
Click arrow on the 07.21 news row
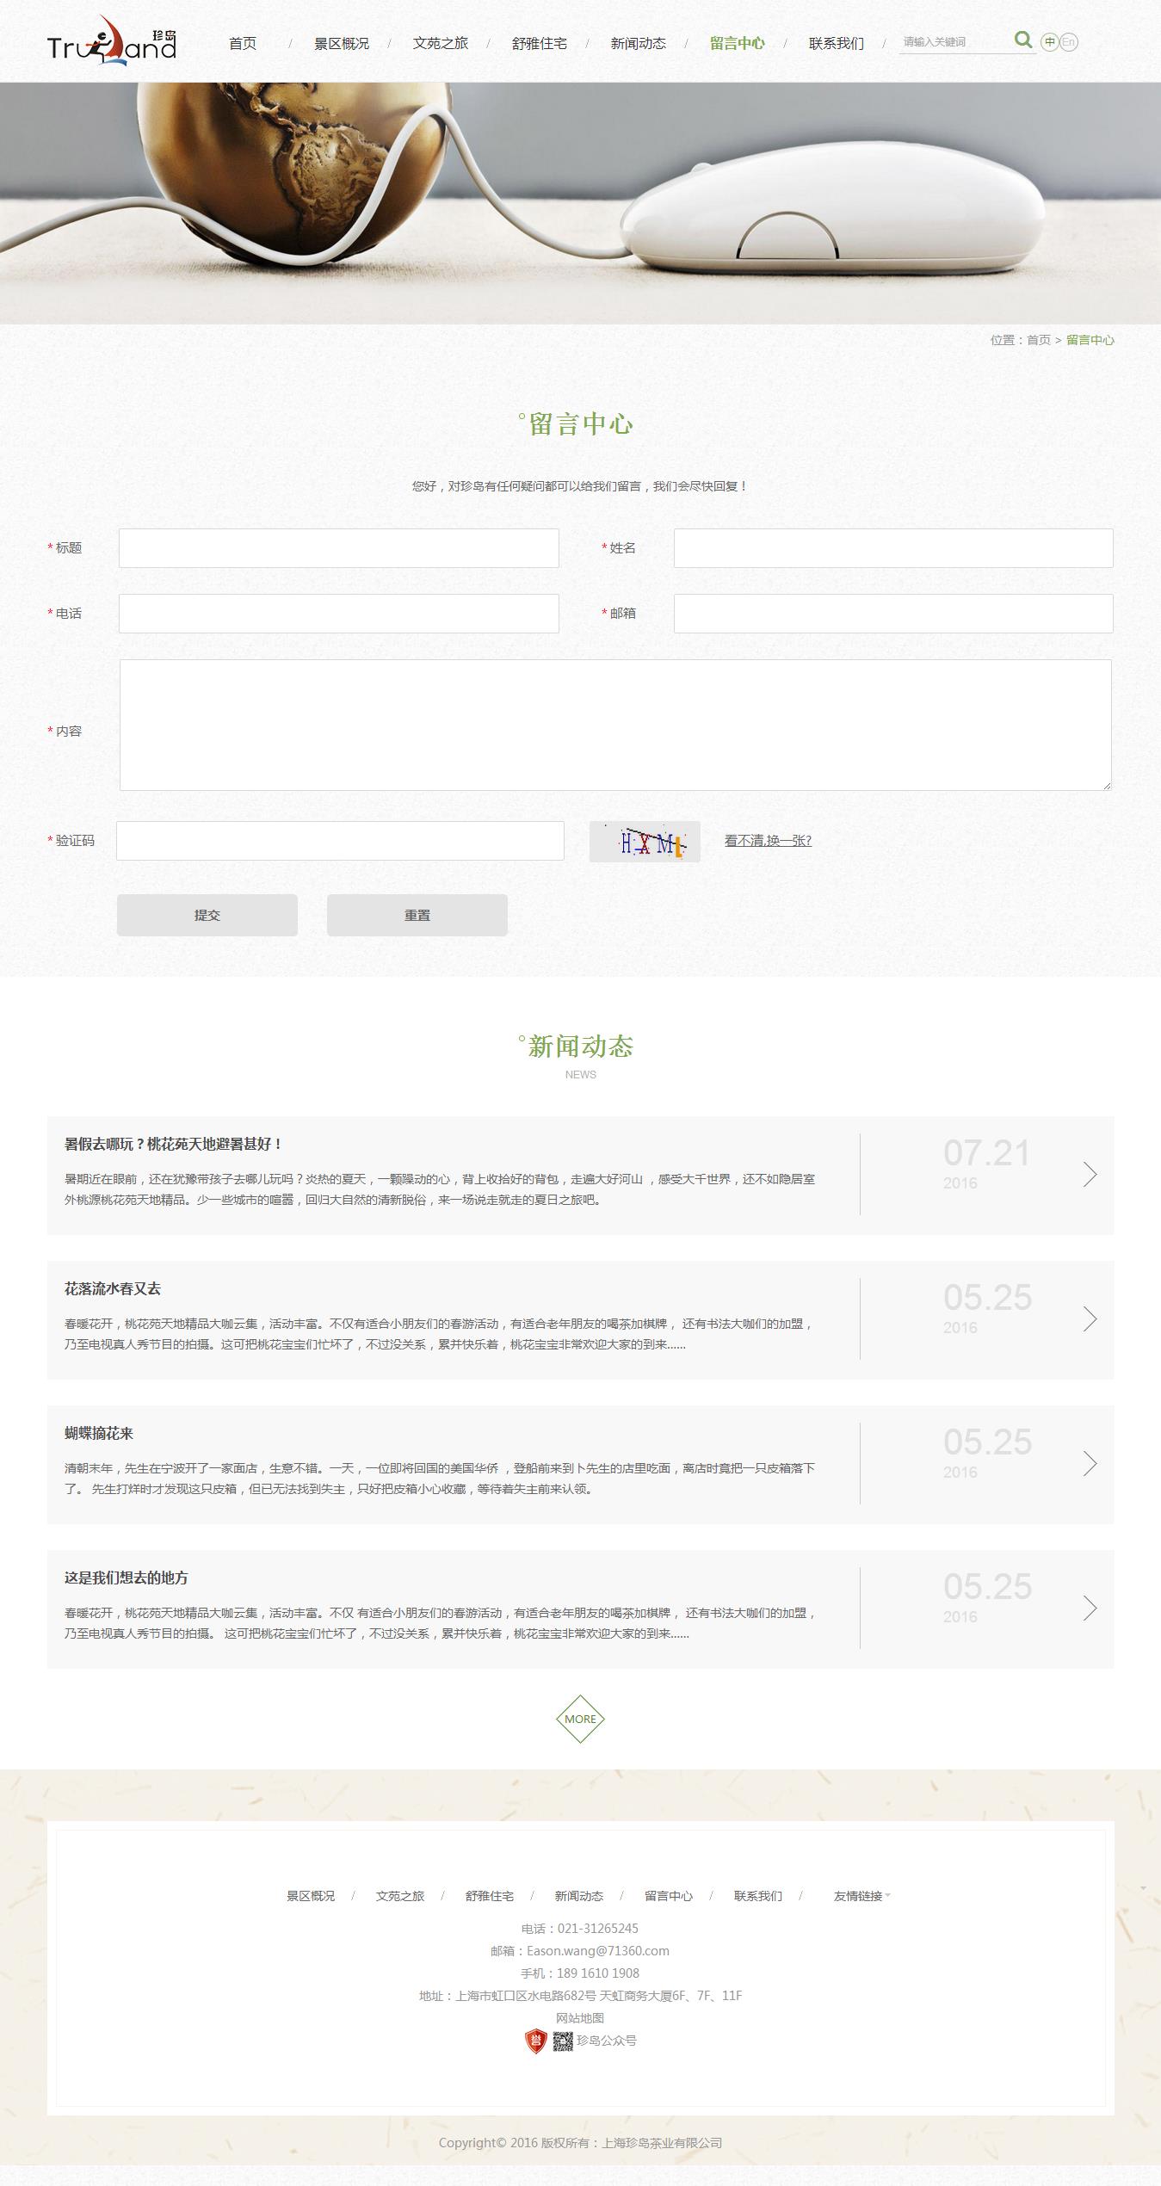point(1090,1174)
